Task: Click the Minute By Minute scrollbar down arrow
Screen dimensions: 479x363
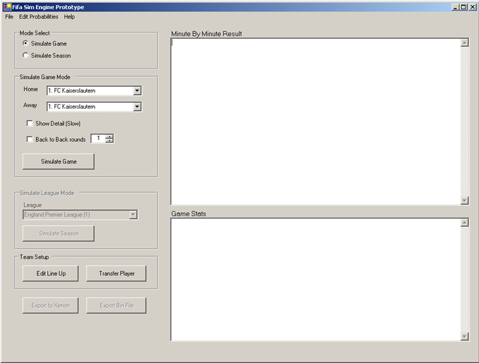Action: coord(465,201)
